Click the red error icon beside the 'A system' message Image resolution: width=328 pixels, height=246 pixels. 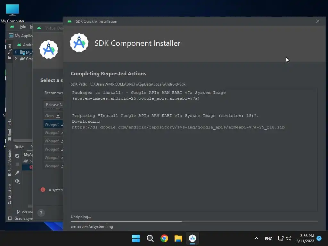coord(43,190)
